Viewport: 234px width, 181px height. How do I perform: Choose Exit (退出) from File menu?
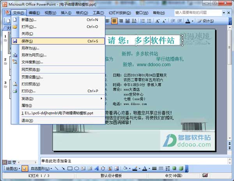58,121
